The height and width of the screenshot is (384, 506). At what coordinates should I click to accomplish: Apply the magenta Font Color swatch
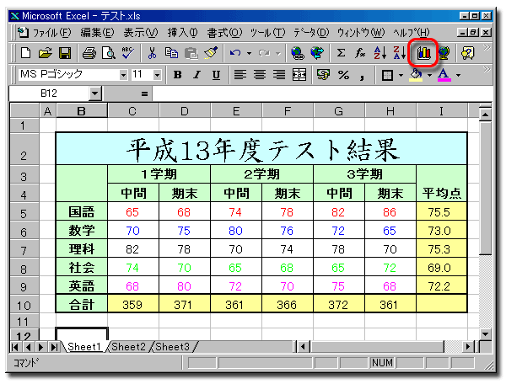click(444, 75)
